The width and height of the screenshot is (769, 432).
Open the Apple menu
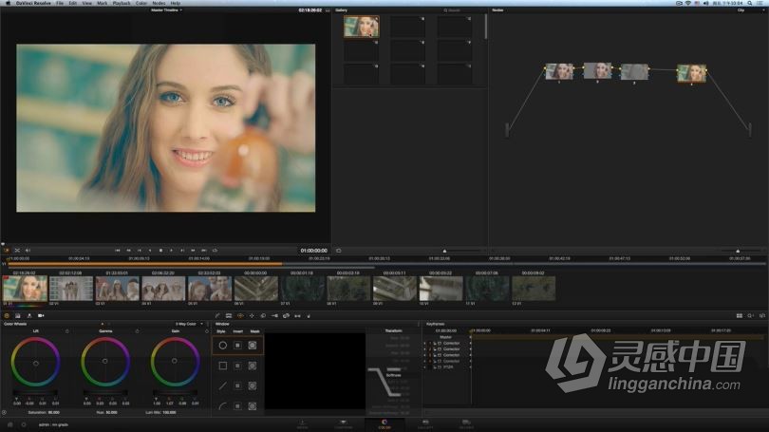(x=8, y=3)
